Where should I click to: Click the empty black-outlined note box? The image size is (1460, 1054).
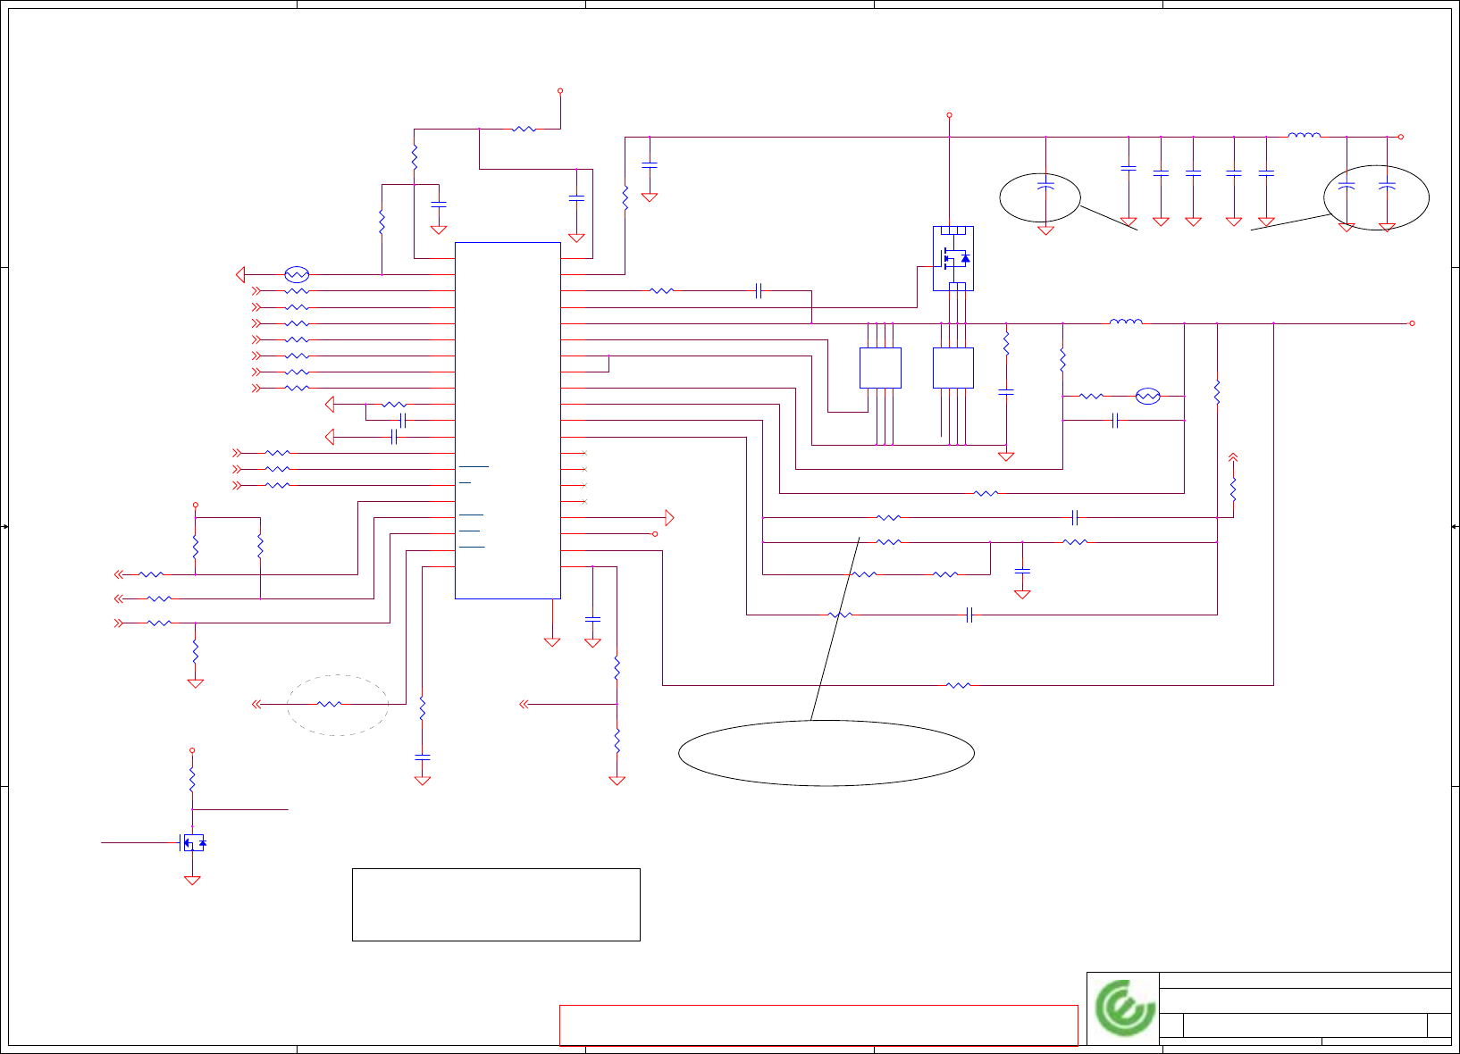point(496,904)
